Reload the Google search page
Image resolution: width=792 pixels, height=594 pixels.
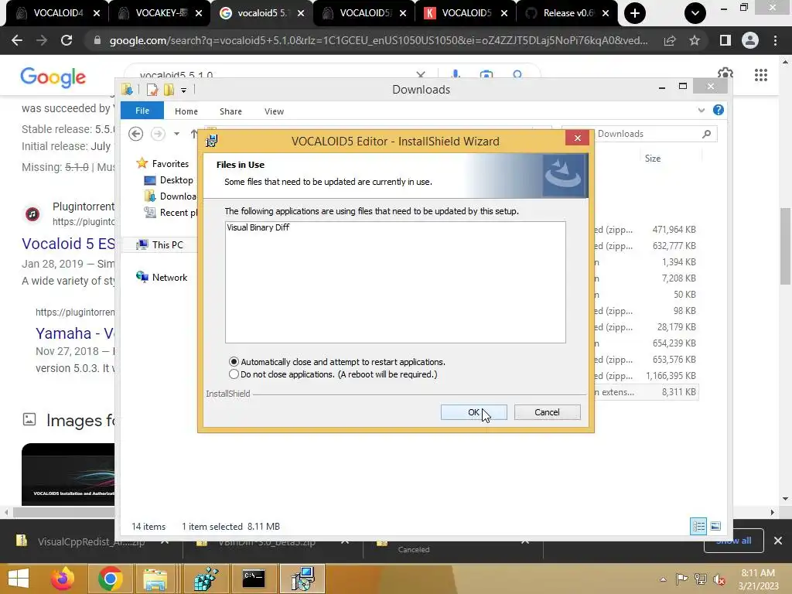coord(67,40)
